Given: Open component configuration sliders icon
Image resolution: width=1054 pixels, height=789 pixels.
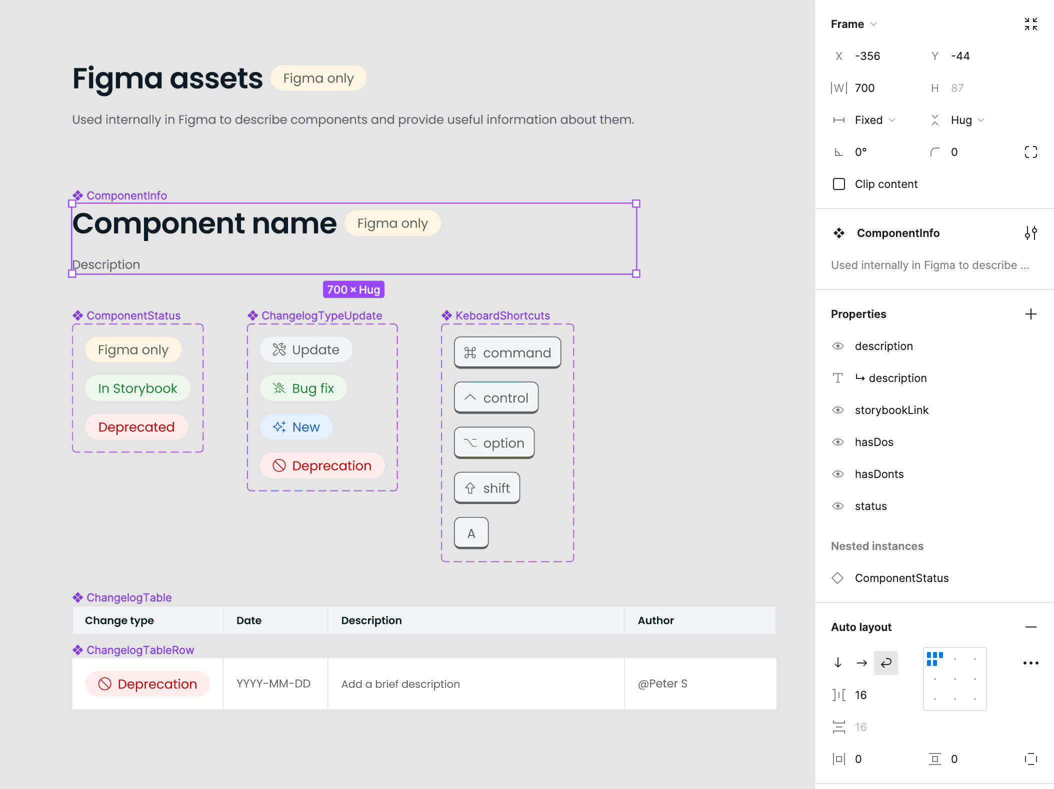Looking at the screenshot, I should [1030, 233].
